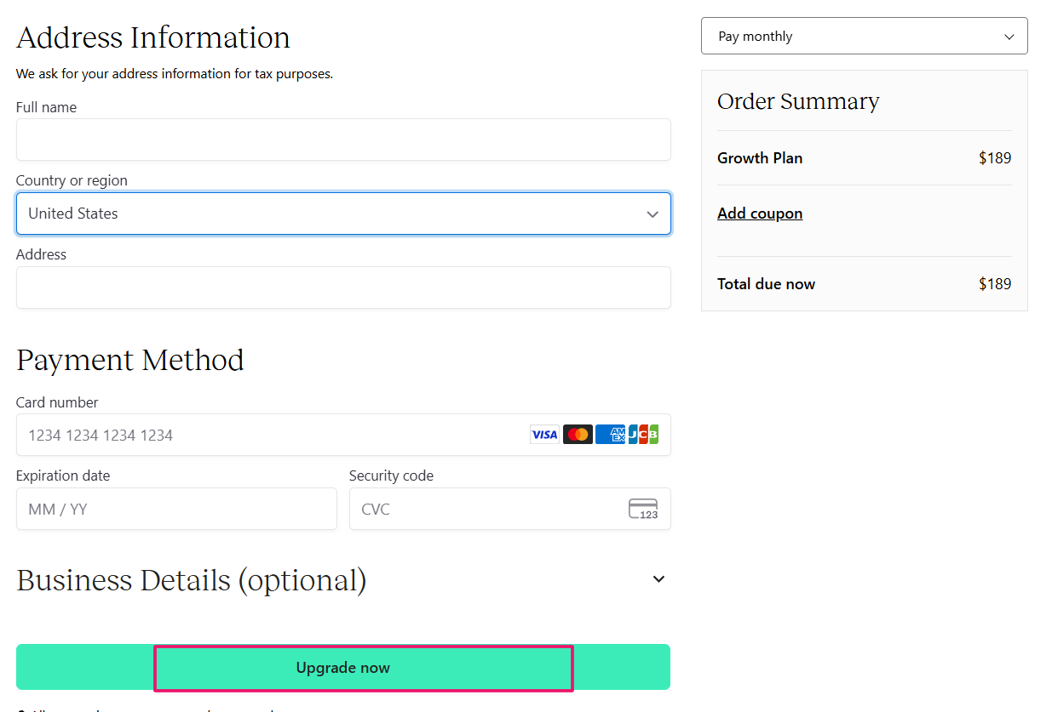Screen dimensions: 1052x712
Task: Click into the Card number field
Action: point(343,435)
